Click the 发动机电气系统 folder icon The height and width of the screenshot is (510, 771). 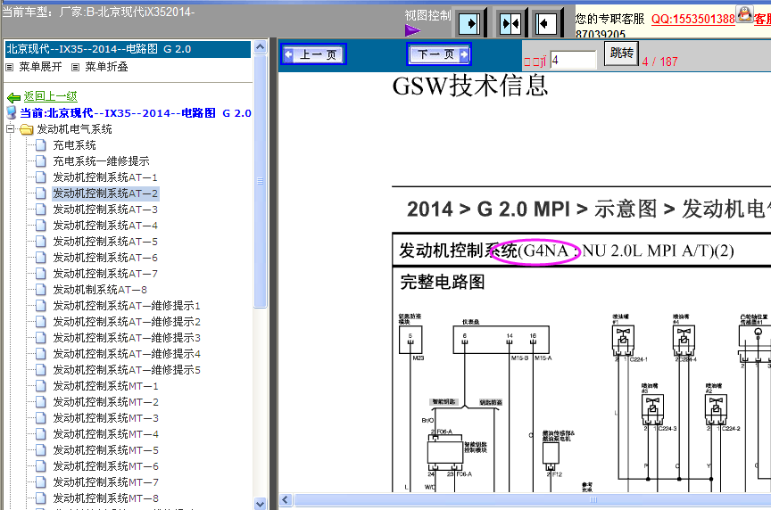[x=26, y=129]
